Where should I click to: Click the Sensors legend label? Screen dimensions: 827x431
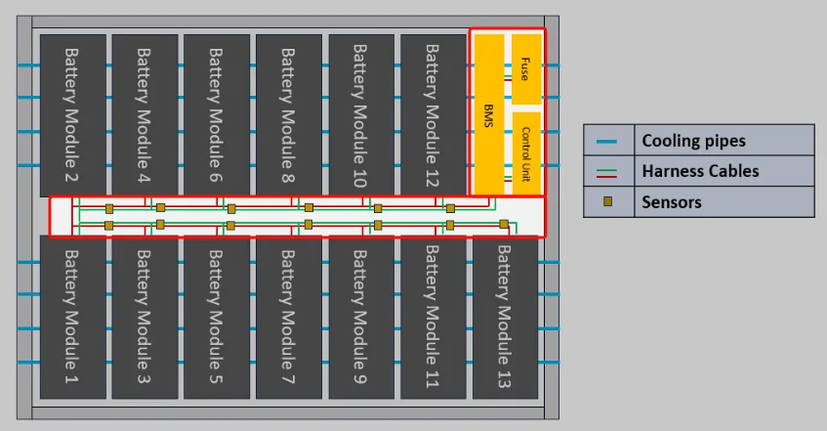pos(672,201)
